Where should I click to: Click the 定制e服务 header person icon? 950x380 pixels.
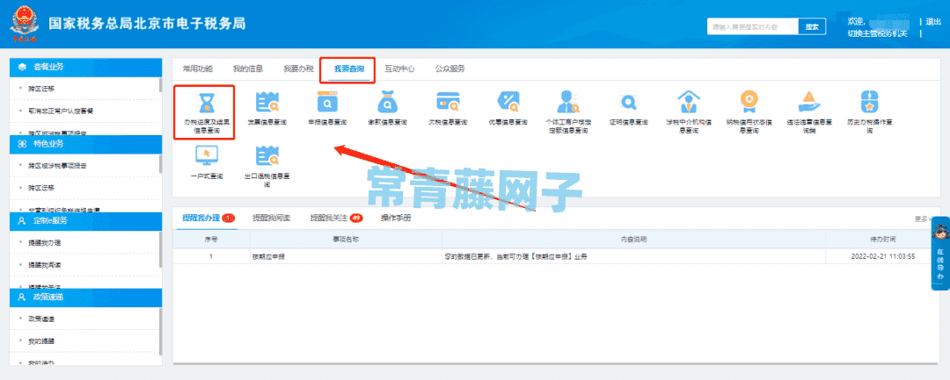click(22, 220)
